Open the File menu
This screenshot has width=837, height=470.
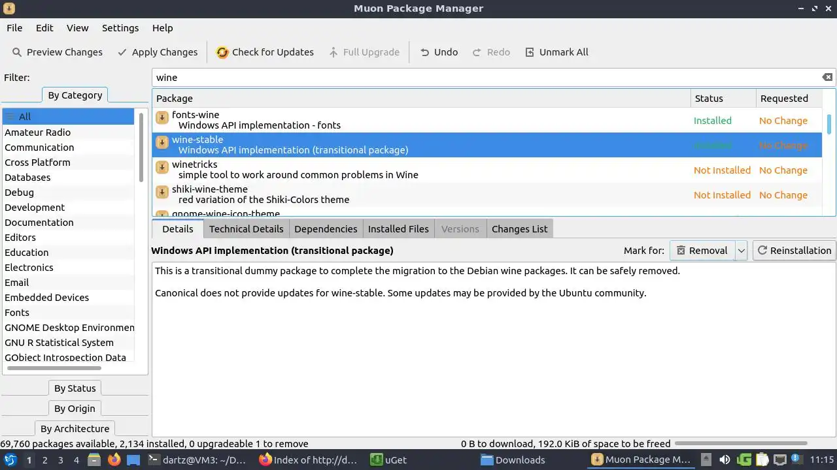pyautogui.click(x=14, y=28)
